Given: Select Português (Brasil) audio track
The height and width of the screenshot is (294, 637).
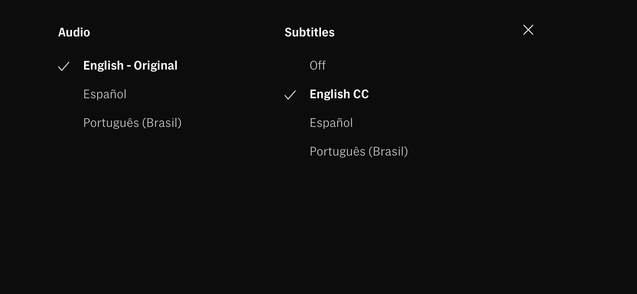Looking at the screenshot, I should pos(133,123).
